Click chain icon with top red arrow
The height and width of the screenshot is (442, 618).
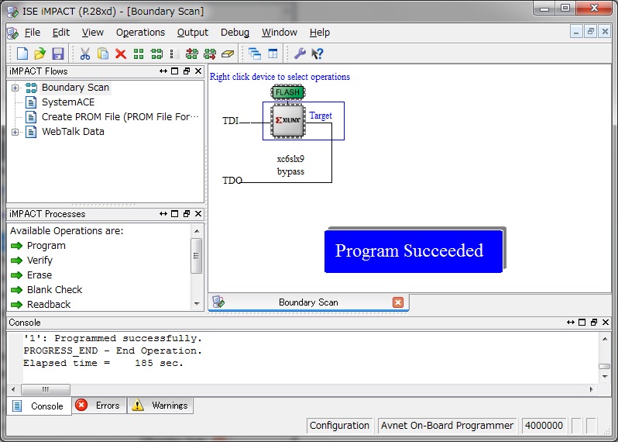(192, 54)
